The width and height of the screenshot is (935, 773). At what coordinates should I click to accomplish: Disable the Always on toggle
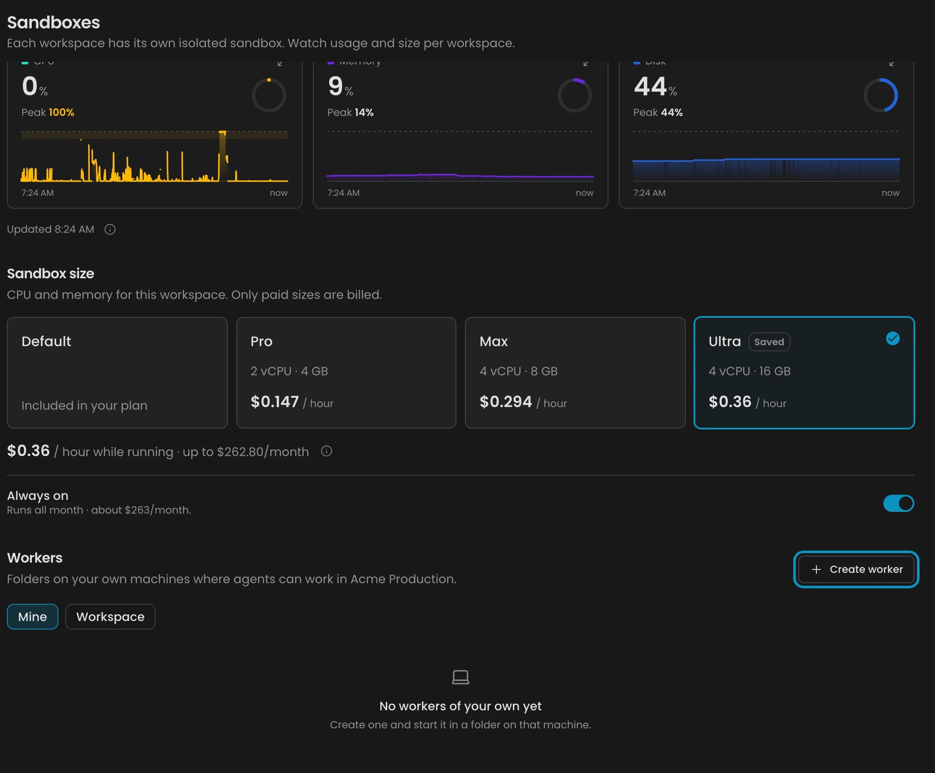point(898,503)
